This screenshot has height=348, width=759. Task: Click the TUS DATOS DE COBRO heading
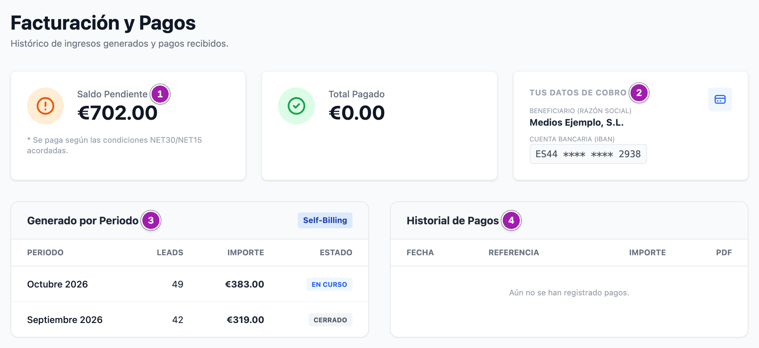tap(578, 93)
